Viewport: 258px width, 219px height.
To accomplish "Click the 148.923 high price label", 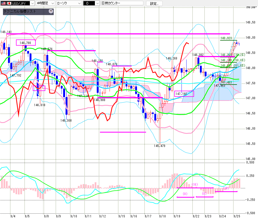I will click(226, 38).
